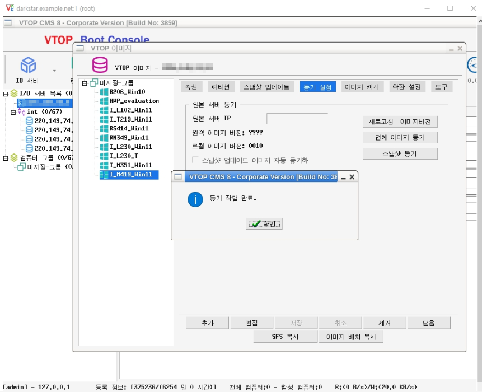Click the Windows icon beside I_M351_Win11
This screenshot has height=392, width=482.
click(x=104, y=165)
